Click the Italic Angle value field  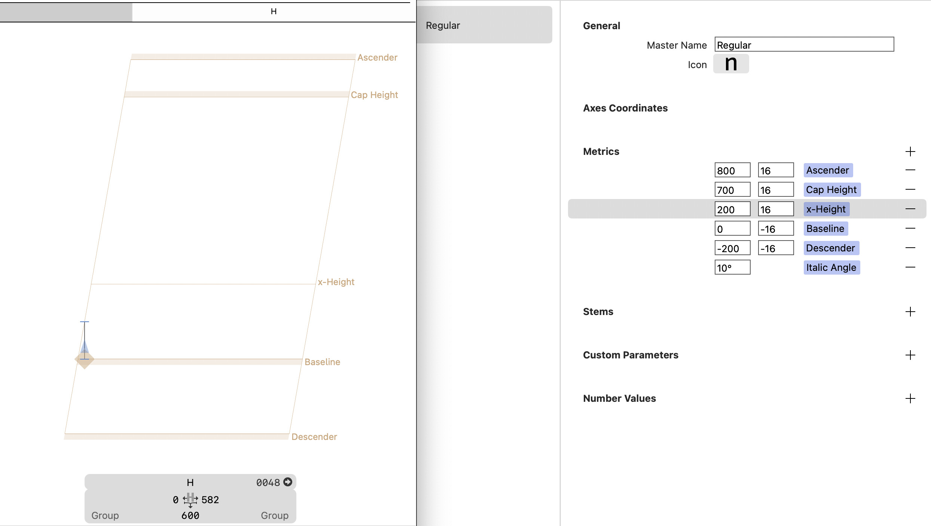pyautogui.click(x=732, y=268)
